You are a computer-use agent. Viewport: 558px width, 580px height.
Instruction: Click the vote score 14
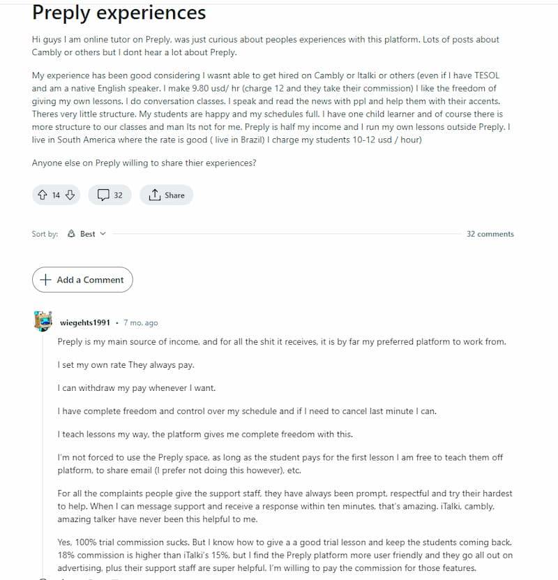56,195
